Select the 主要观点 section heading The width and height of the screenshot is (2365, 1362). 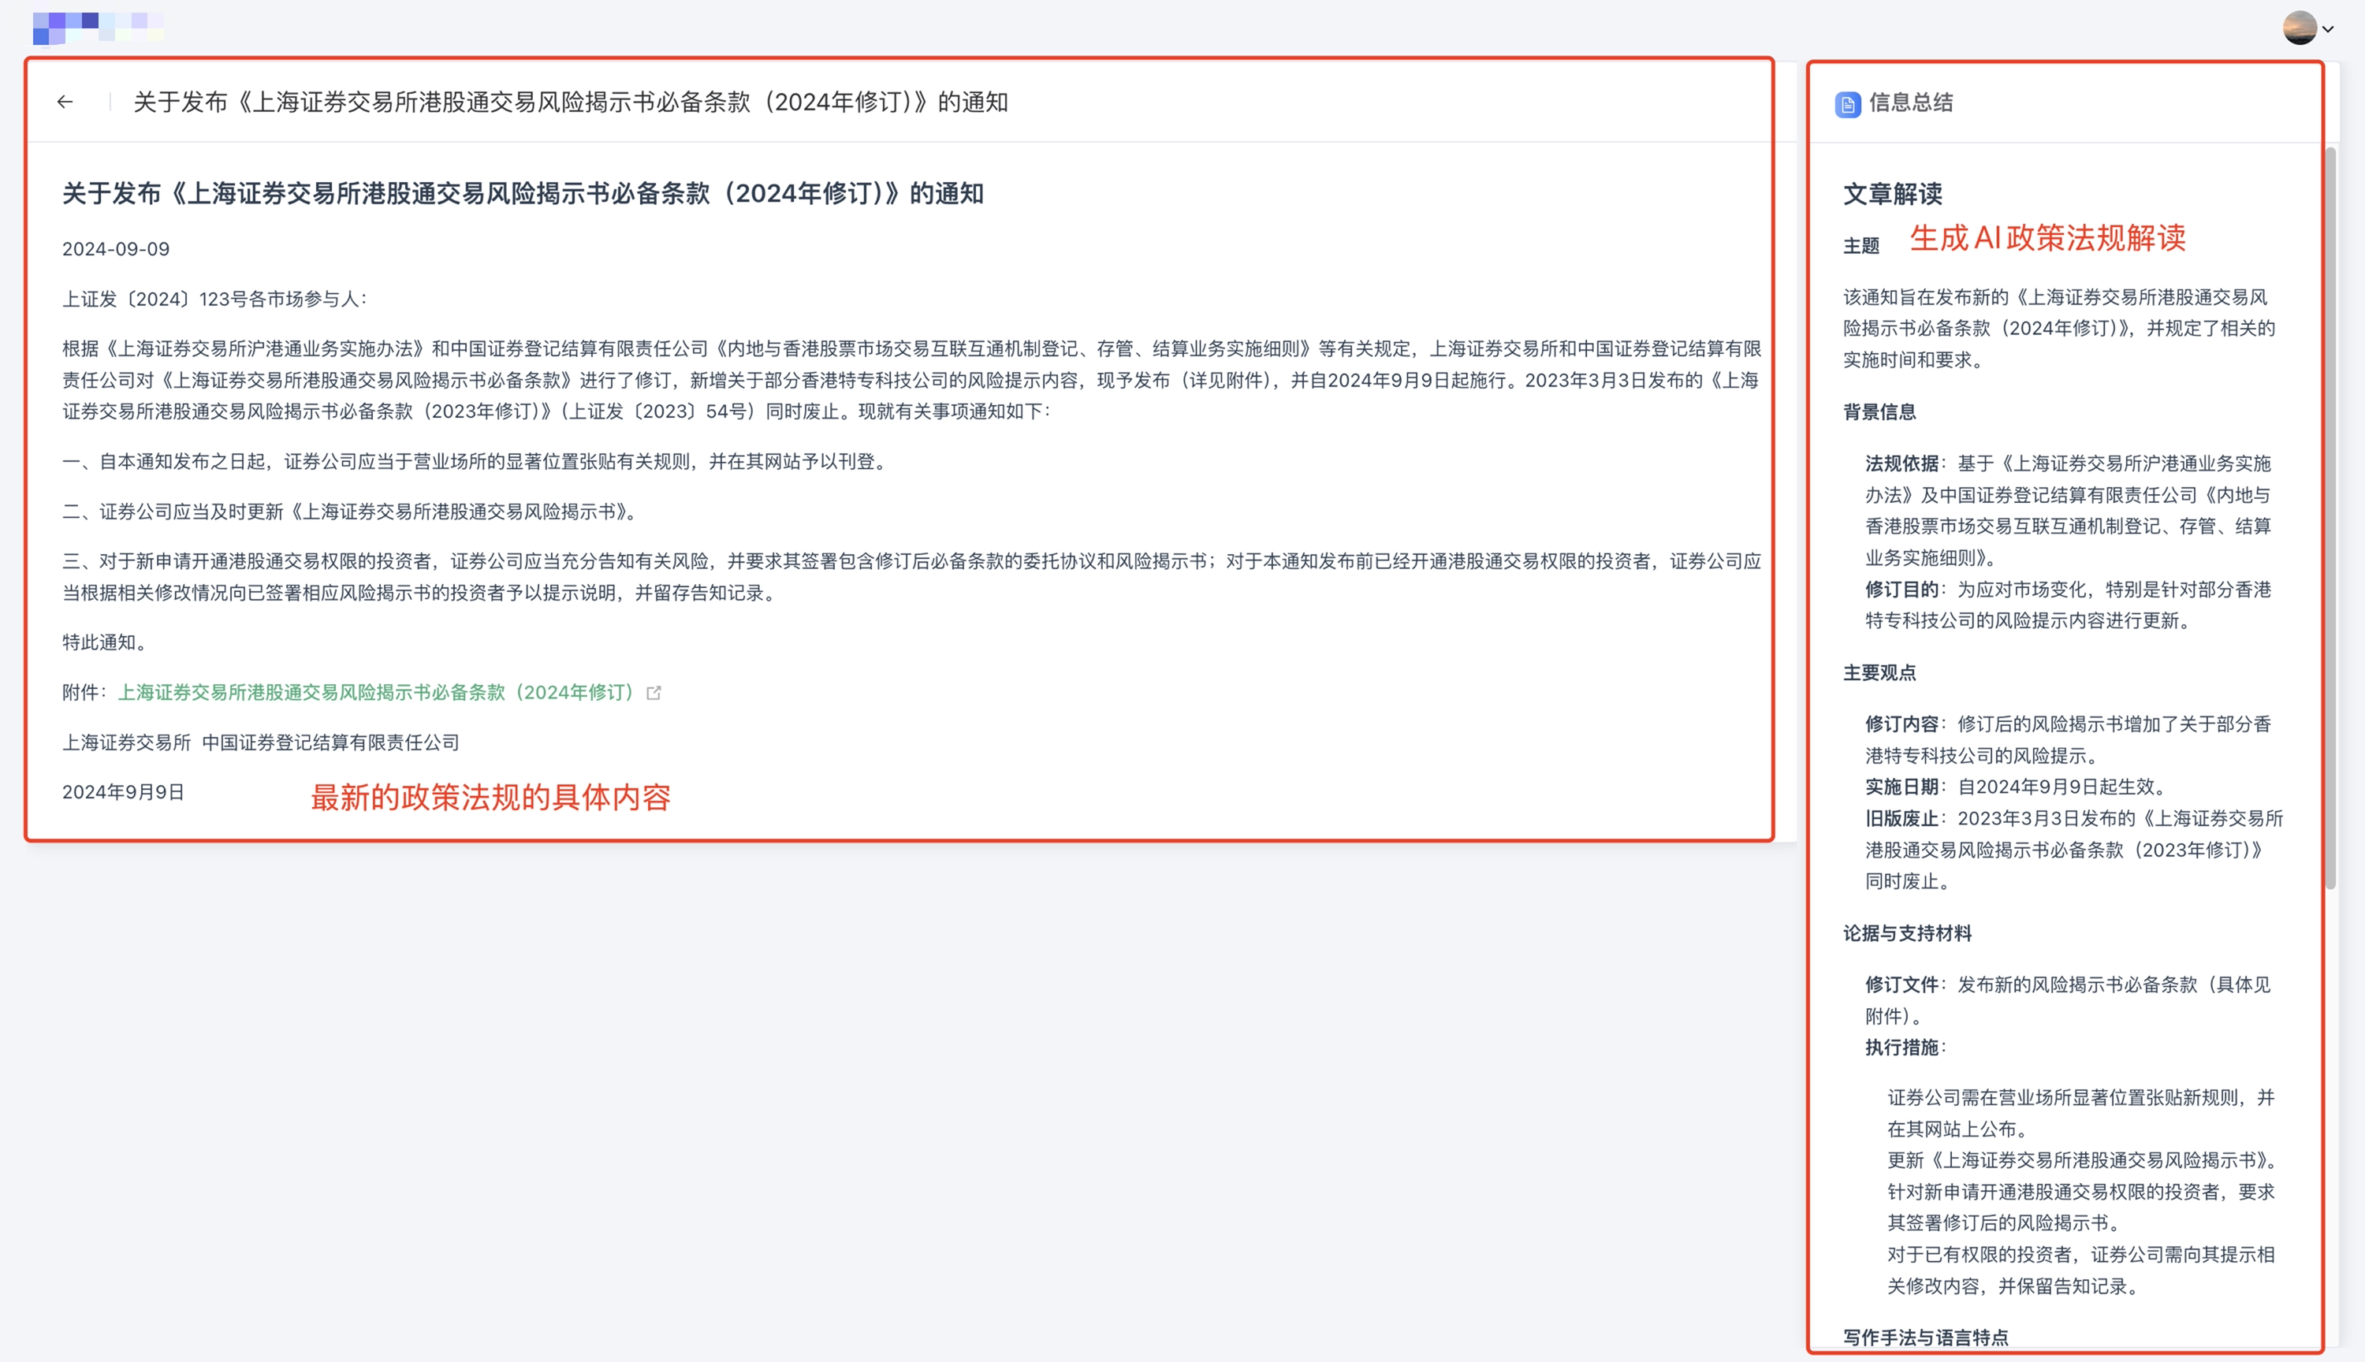tap(1879, 672)
